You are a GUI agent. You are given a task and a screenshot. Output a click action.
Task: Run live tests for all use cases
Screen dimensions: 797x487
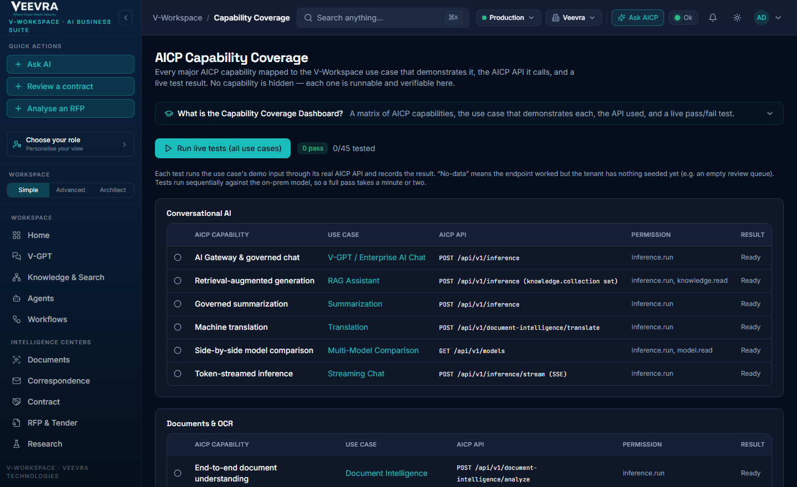click(x=222, y=148)
